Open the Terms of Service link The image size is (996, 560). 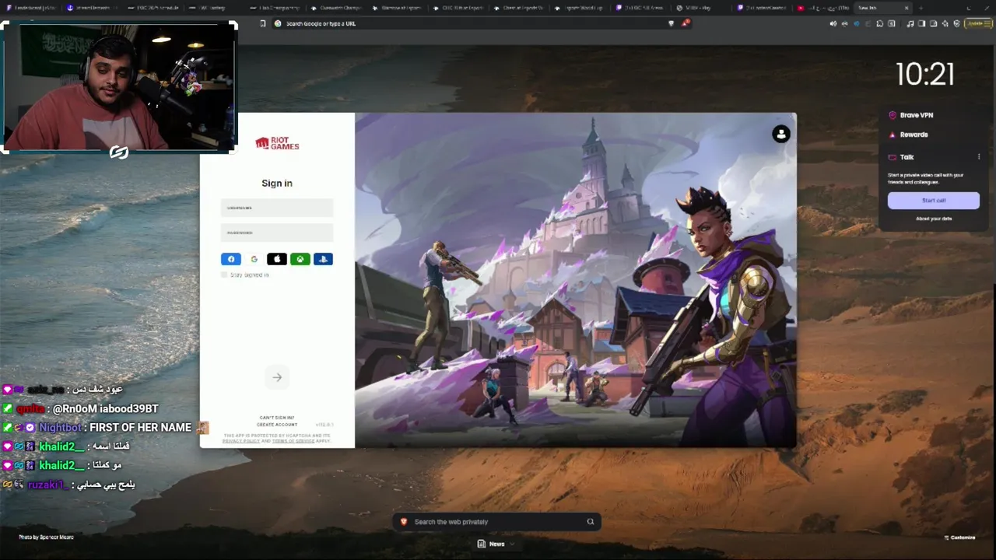pos(293,441)
